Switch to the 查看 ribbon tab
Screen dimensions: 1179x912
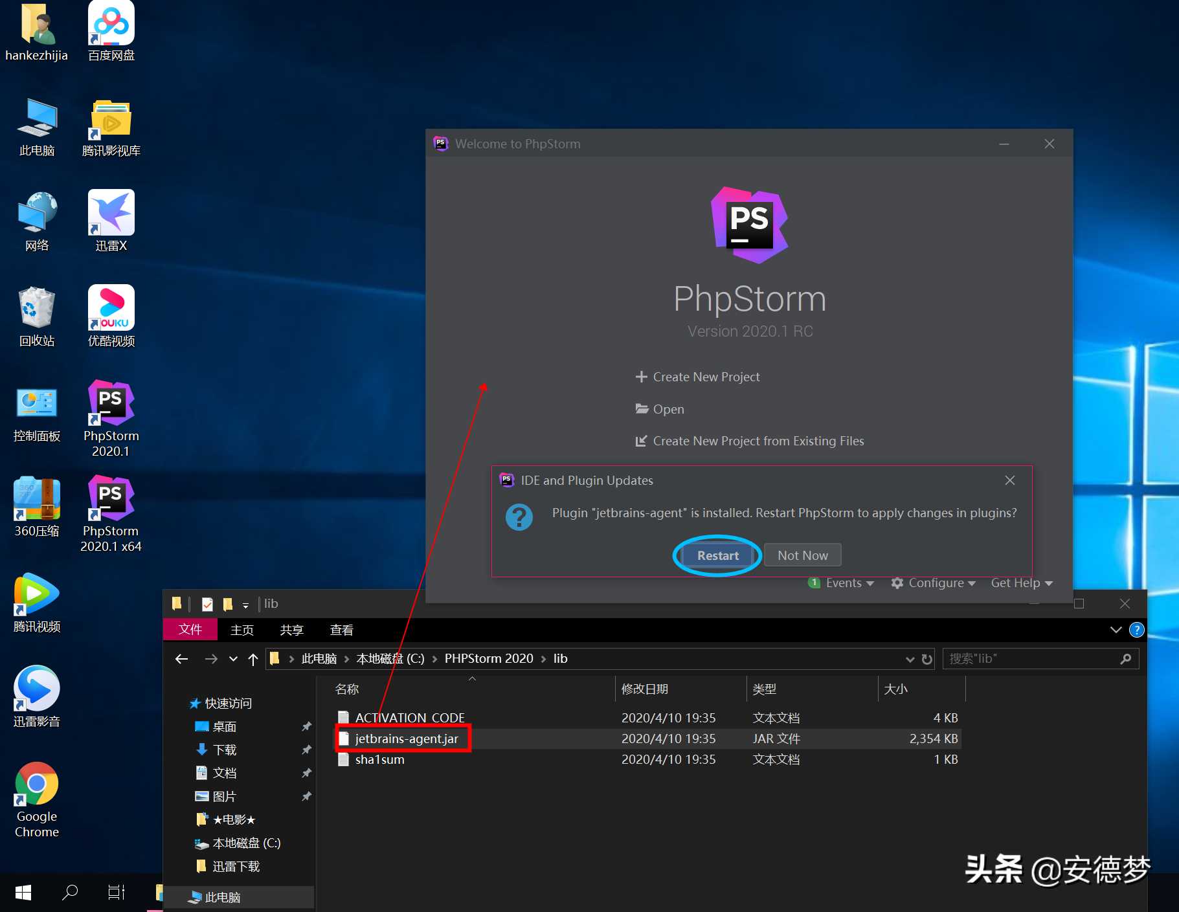tap(342, 630)
